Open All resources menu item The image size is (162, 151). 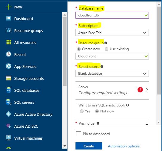tap(25, 42)
